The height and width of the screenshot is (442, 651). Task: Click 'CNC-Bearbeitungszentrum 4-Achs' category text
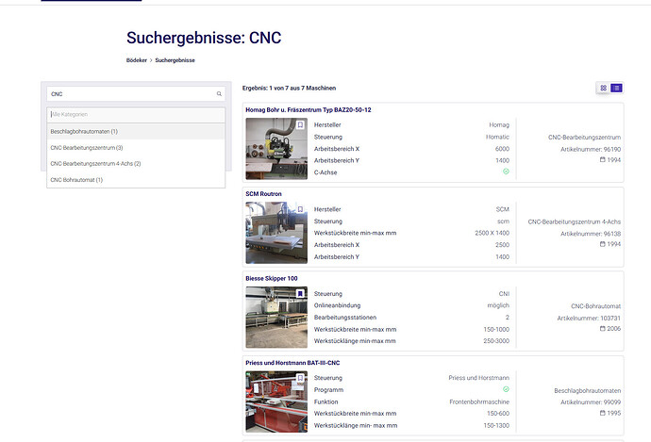[x=575, y=221]
